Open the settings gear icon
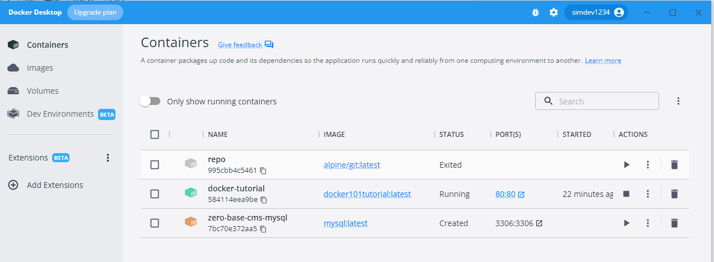Viewport: 714px width, 262px height. click(554, 12)
